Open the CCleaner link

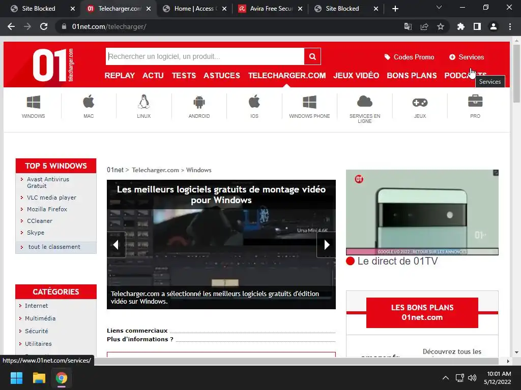coord(40,221)
